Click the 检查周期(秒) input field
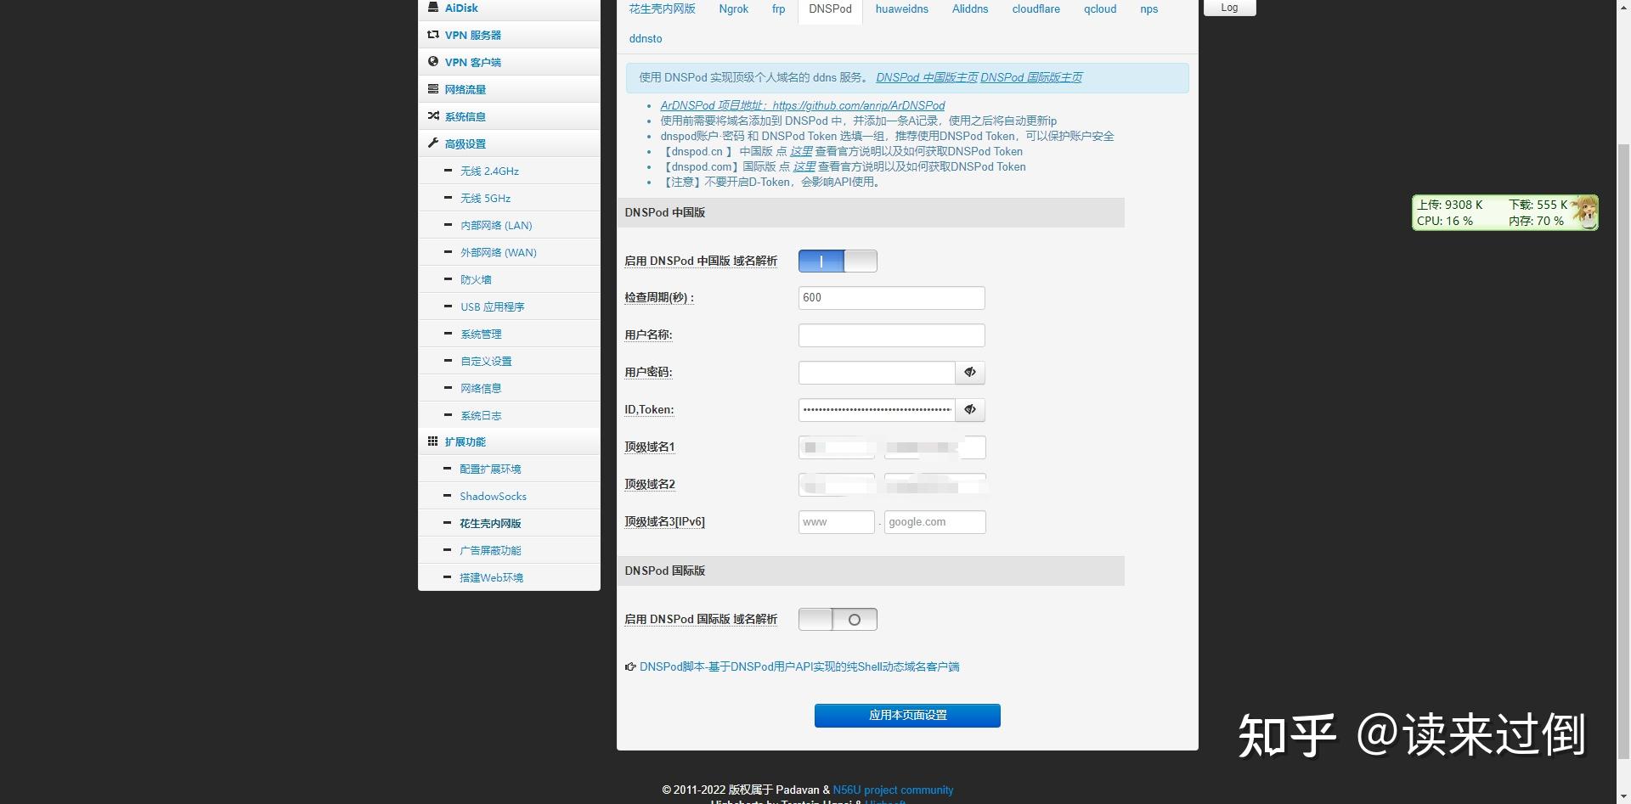The height and width of the screenshot is (804, 1631). click(x=891, y=298)
